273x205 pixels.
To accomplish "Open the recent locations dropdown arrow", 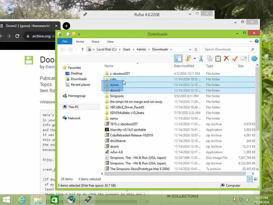I will [77, 49].
